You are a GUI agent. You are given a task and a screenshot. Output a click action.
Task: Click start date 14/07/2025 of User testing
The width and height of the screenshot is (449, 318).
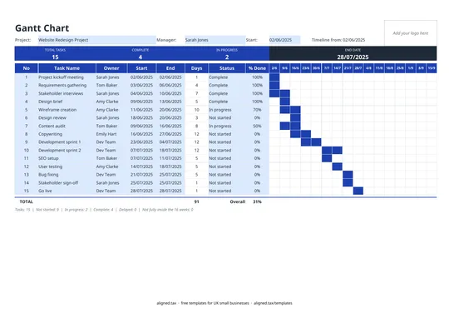[x=141, y=166]
